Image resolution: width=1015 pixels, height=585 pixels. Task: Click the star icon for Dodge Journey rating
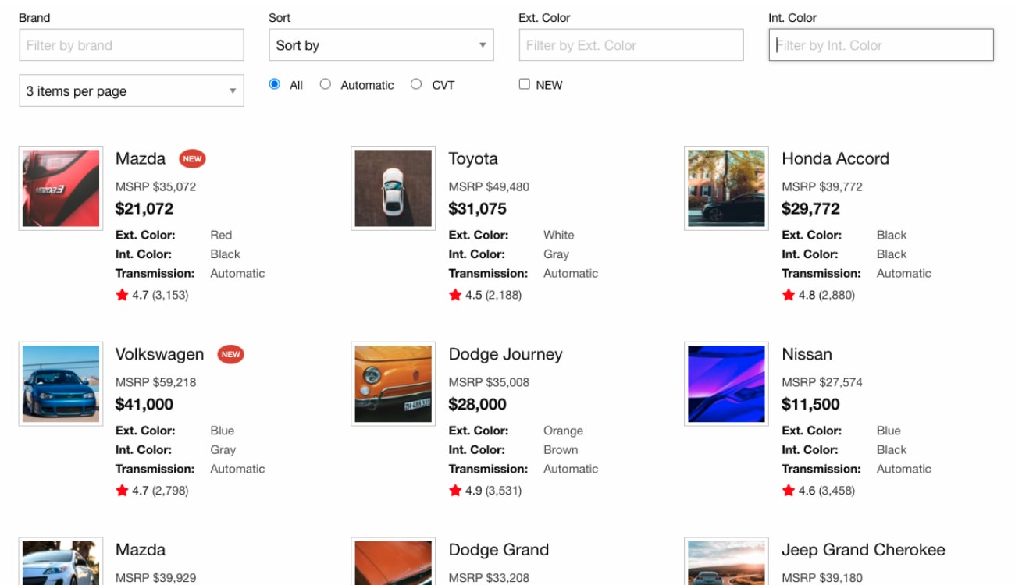tap(455, 491)
